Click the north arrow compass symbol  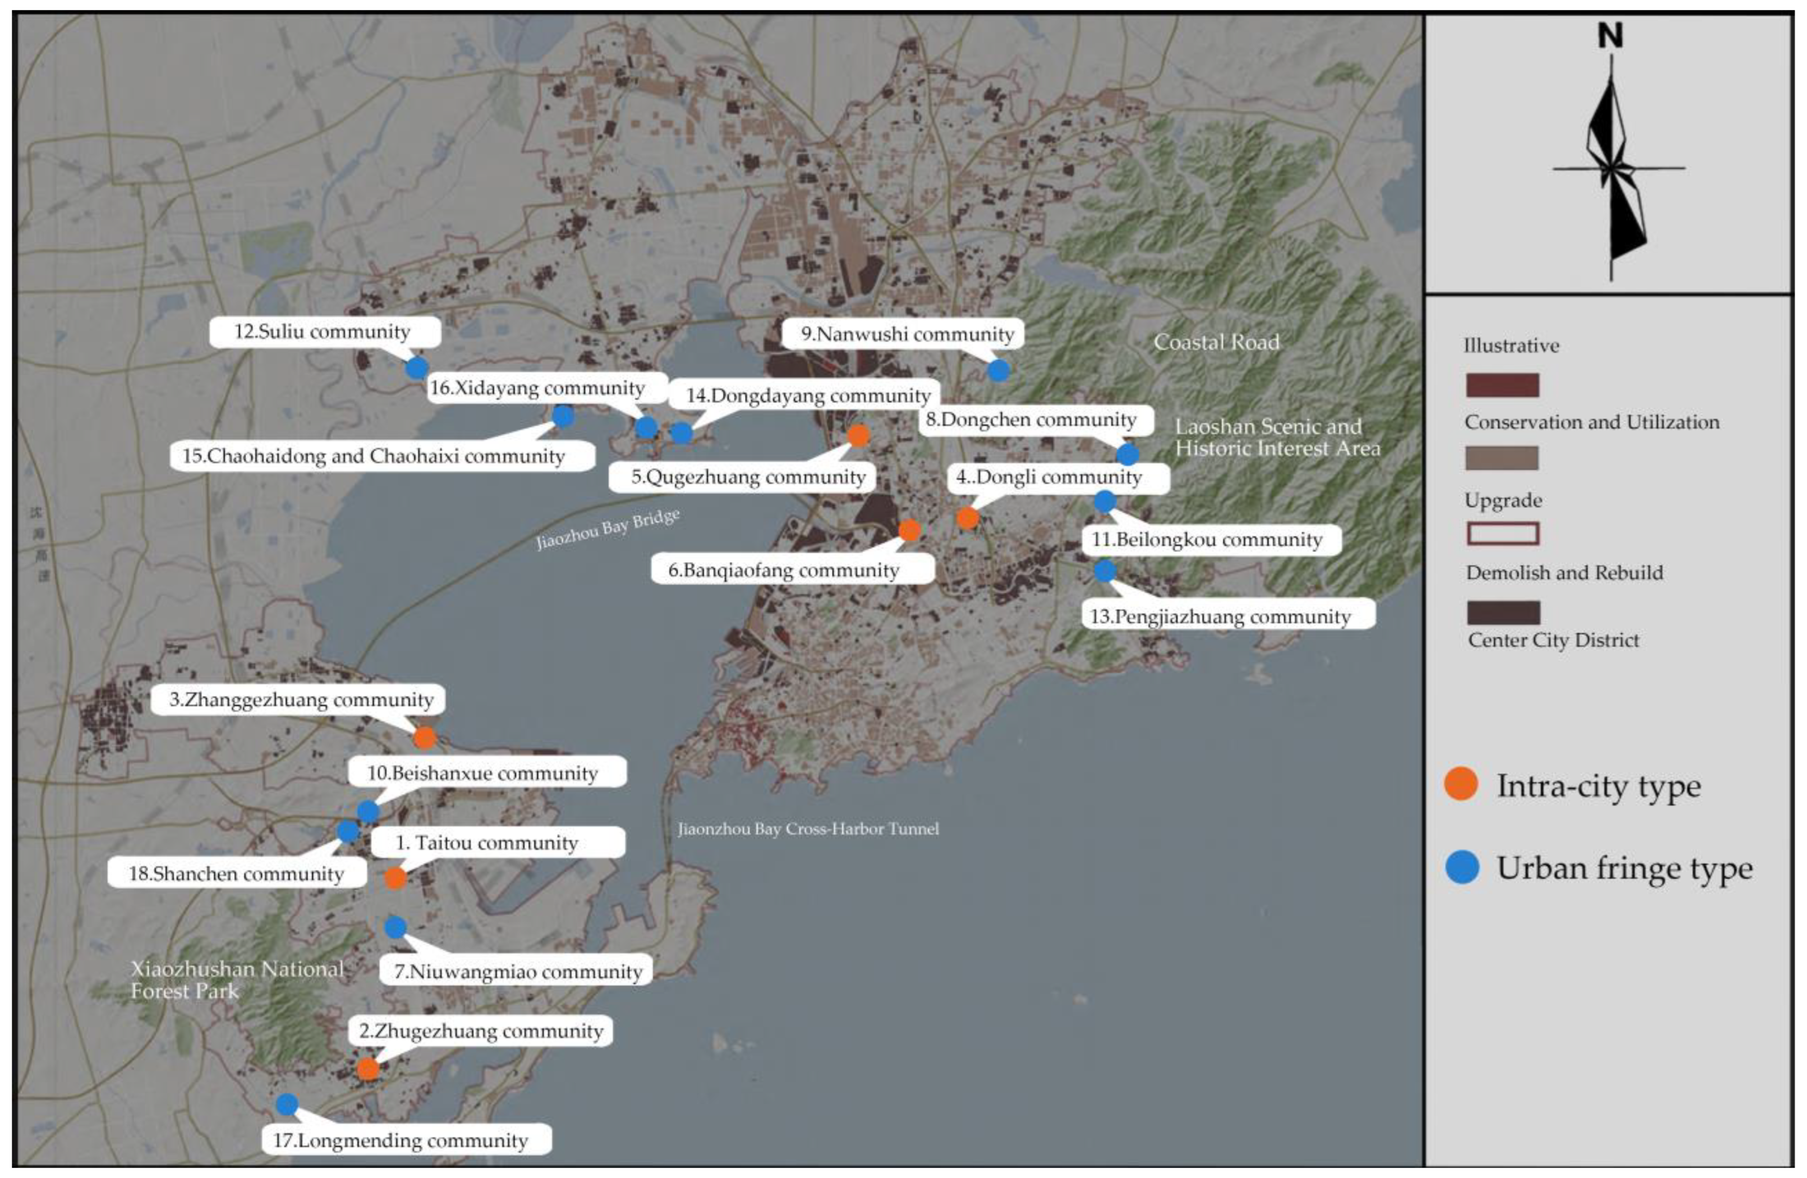1612,169
